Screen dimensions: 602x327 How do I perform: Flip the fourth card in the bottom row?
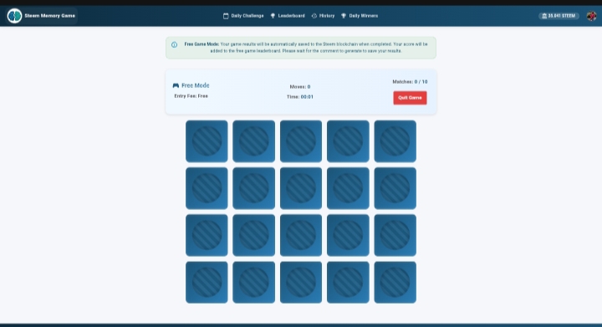point(348,283)
